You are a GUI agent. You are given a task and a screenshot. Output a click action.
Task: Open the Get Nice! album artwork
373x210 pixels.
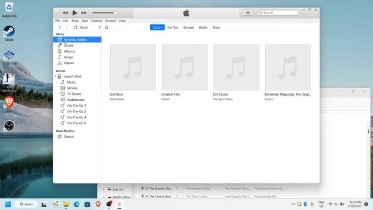click(x=133, y=68)
